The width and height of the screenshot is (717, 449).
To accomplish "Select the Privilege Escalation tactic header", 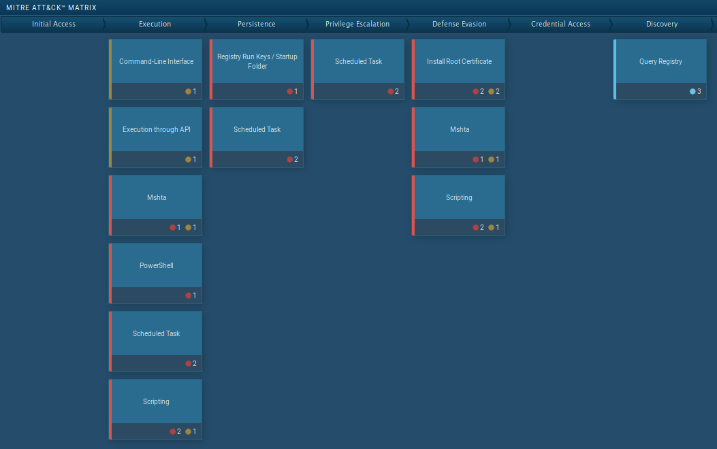I will [x=357, y=24].
